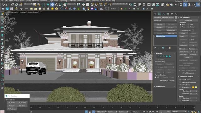
Task: Select Normal constraint radio button
Action: 188,27
